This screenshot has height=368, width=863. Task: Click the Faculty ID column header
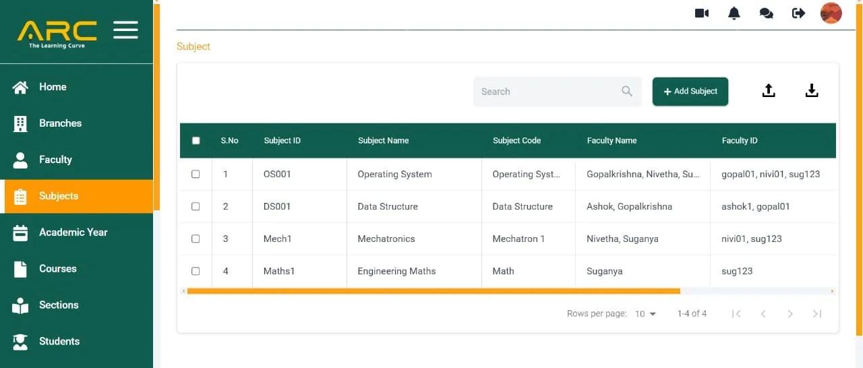point(740,141)
